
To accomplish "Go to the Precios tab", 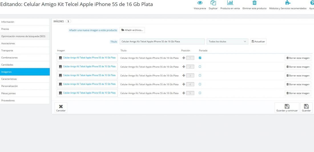I will click(25, 29).
